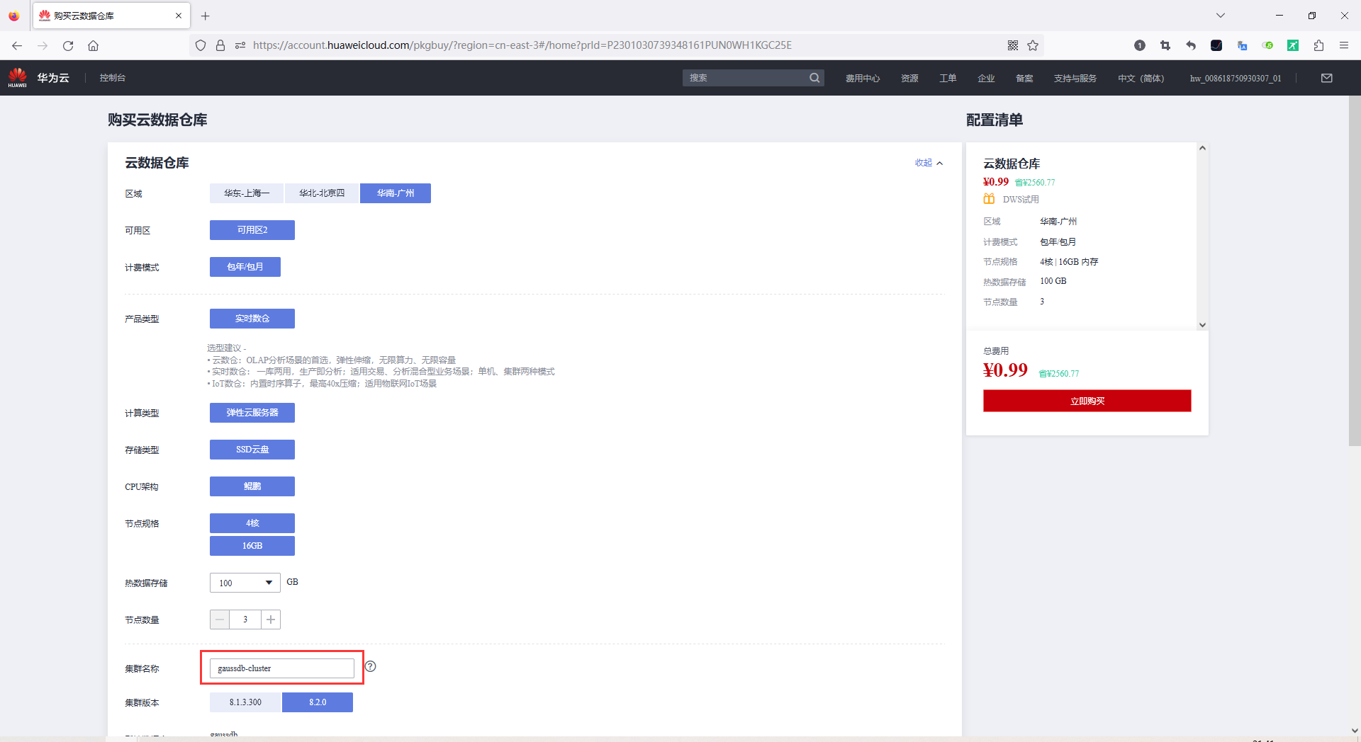
Task: Open 备案 in top navigation
Action: [x=1024, y=78]
